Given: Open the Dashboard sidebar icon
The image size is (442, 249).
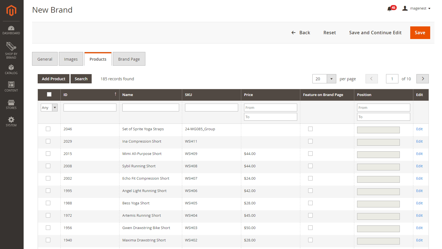Looking at the screenshot, I should point(11,30).
